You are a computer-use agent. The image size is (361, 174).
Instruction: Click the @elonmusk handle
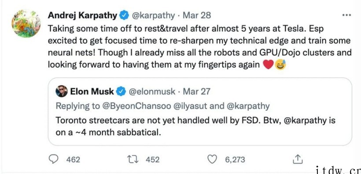pyautogui.click(x=152, y=92)
